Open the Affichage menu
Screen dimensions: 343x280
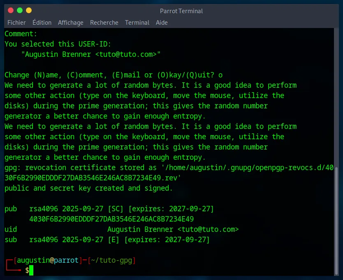tap(70, 23)
